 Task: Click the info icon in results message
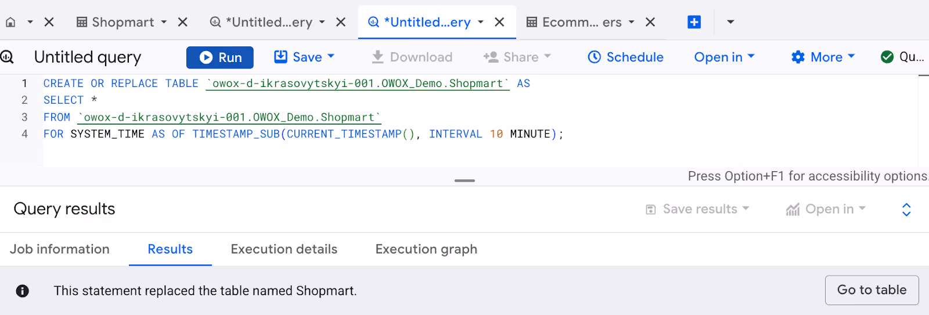(x=23, y=291)
